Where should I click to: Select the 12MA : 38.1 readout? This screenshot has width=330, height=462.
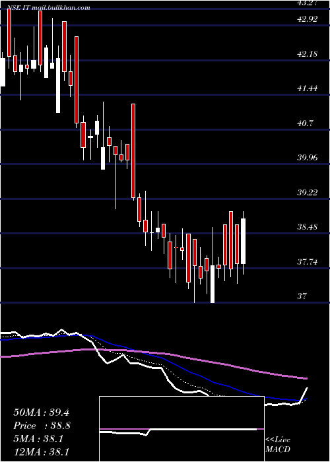pos(41,452)
